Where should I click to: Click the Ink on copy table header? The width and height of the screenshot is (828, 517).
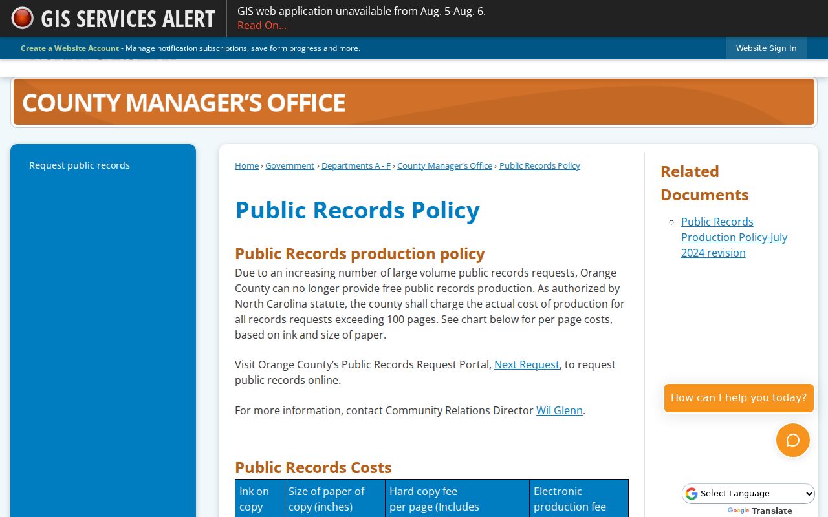260,498
